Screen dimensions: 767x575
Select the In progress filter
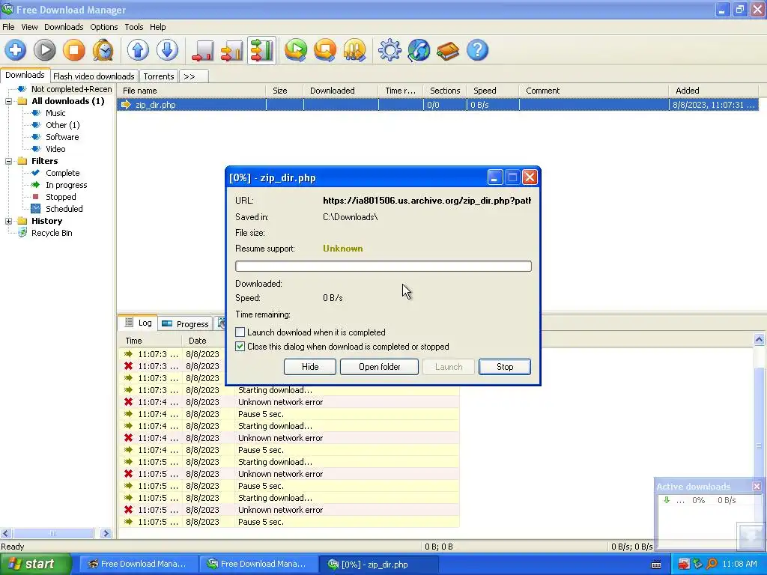(67, 185)
